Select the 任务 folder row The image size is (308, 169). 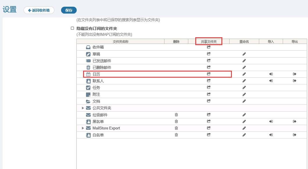point(192,88)
